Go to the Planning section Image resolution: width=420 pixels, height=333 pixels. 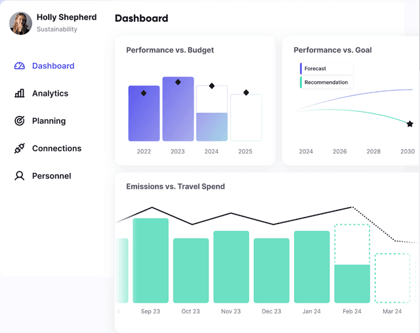49,121
